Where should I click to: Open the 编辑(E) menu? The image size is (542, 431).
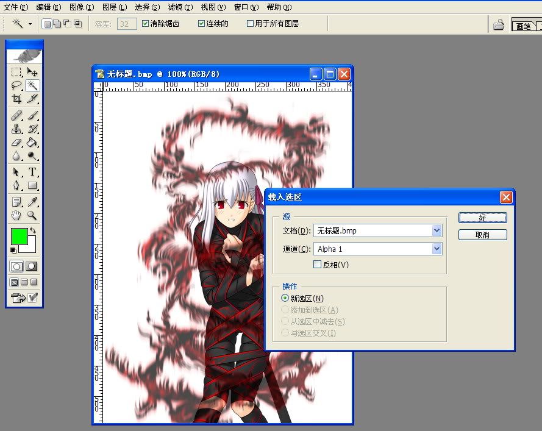pos(49,7)
